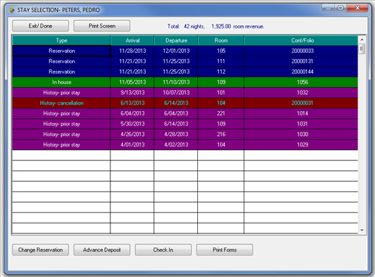Click arrival date 11/28/2013
The image size is (375, 277).
(x=132, y=51)
